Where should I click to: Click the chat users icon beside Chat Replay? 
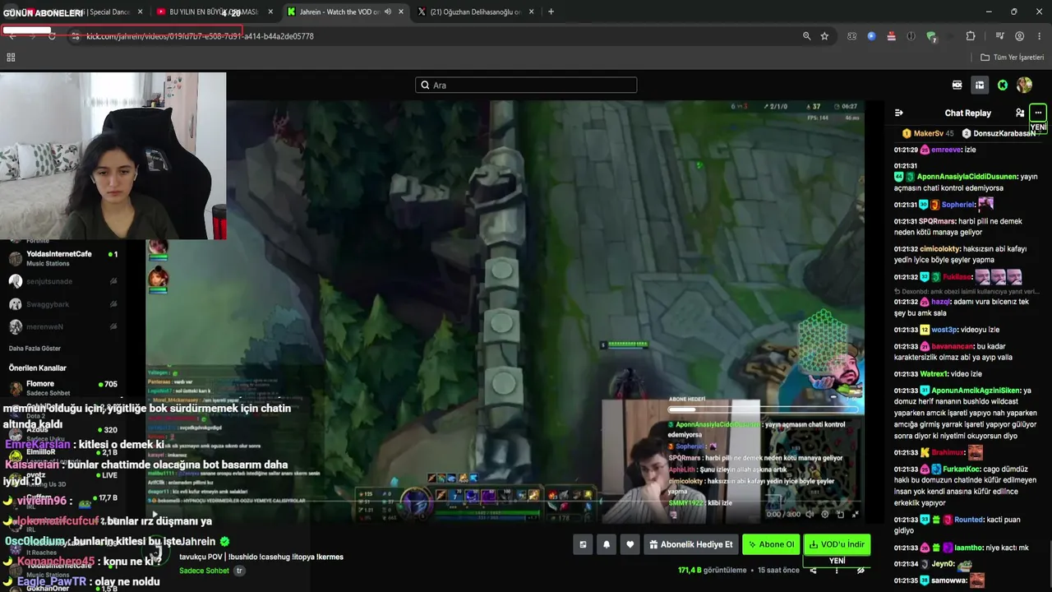click(x=1020, y=113)
